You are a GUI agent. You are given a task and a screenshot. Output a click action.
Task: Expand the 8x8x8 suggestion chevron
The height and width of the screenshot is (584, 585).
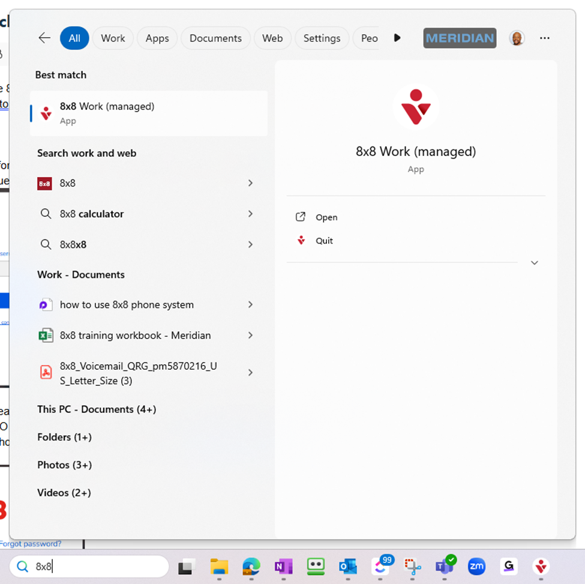pyautogui.click(x=250, y=244)
